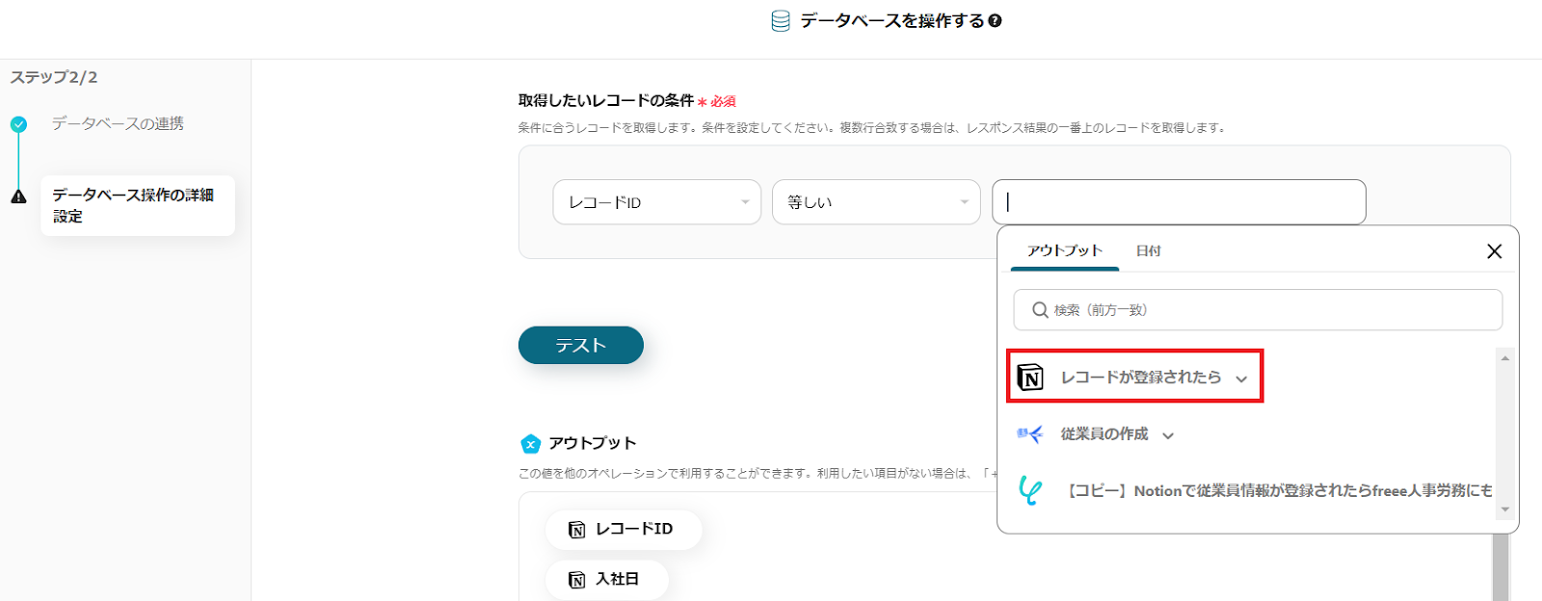Click the Notion icon for レコードが登録されたら
The height and width of the screenshot is (601, 1542).
1030,377
